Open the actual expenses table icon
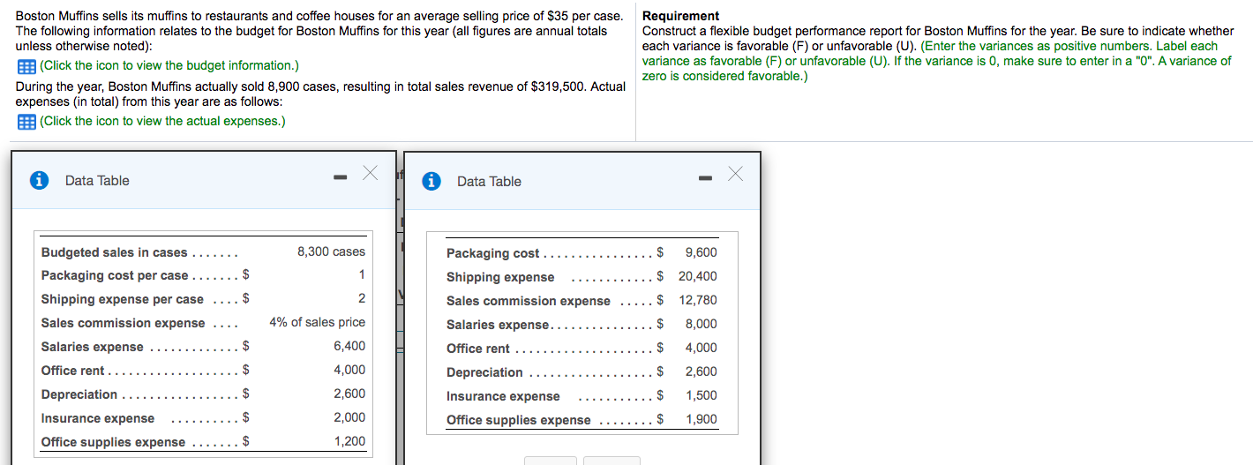Screen dimensions: 1253x465 26,122
